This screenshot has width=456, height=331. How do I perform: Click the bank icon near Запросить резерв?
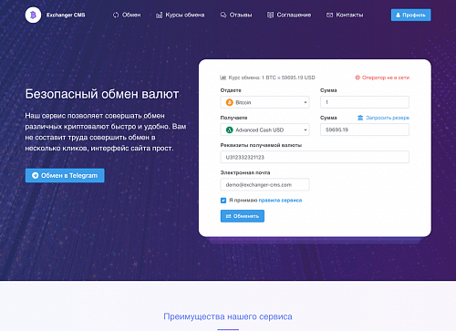point(360,118)
